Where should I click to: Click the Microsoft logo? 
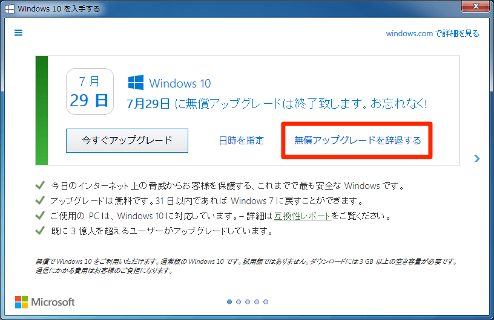(45, 302)
